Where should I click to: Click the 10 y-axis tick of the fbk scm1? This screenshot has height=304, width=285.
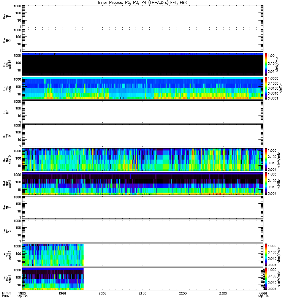(19, 285)
